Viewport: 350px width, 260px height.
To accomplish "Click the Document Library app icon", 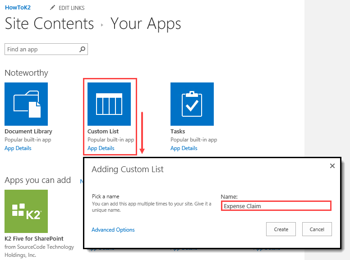I will pyautogui.click(x=26, y=104).
